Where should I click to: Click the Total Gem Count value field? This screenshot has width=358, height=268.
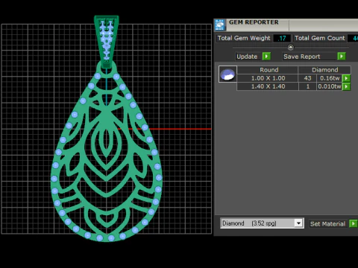coord(353,38)
